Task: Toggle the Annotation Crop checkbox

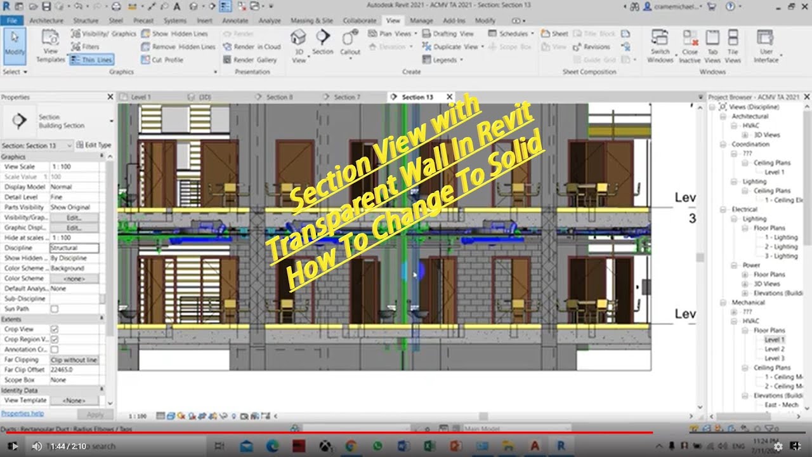Action: 55,350
